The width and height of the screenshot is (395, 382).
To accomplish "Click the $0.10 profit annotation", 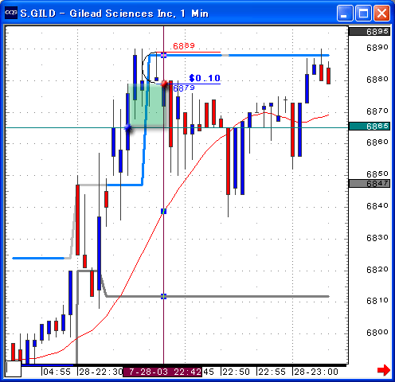I will pyautogui.click(x=205, y=78).
